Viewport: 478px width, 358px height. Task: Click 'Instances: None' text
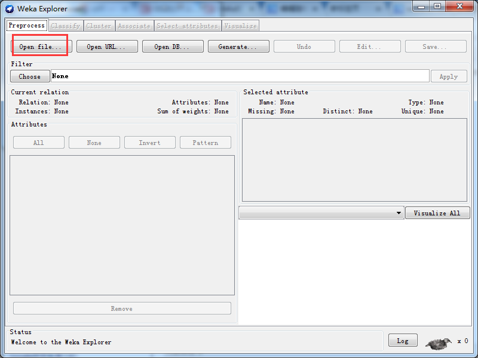(42, 111)
